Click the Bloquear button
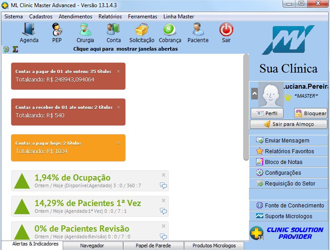This screenshot has height=250, width=330. (x=311, y=113)
